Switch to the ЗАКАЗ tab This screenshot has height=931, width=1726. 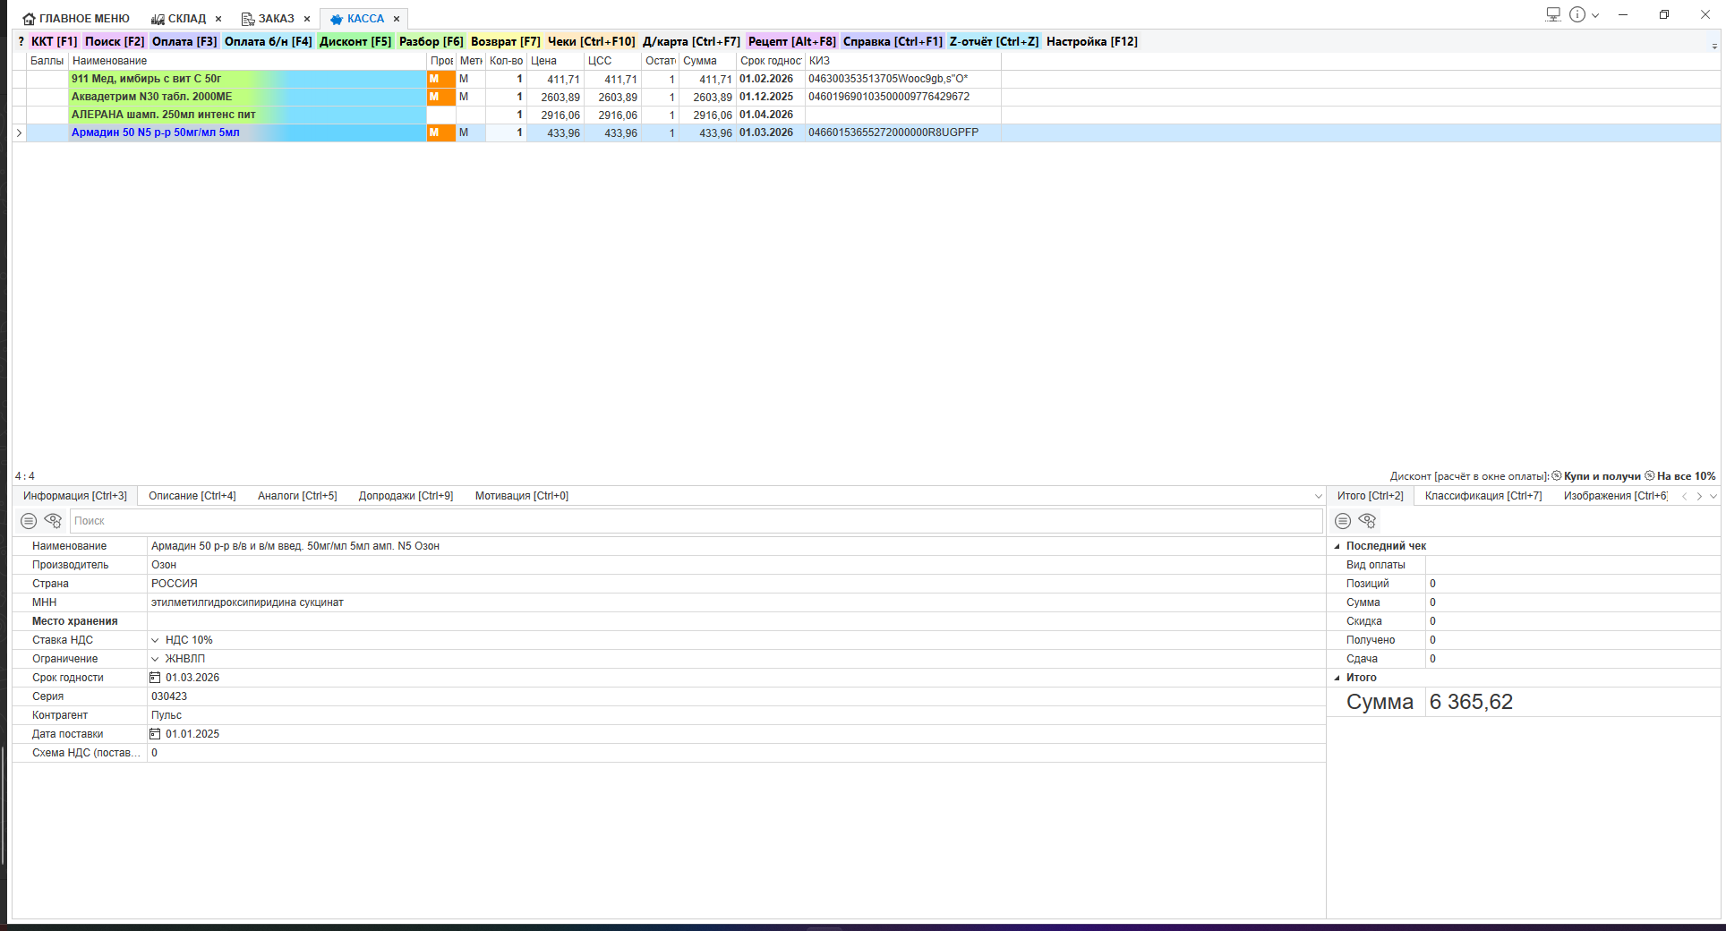point(276,19)
